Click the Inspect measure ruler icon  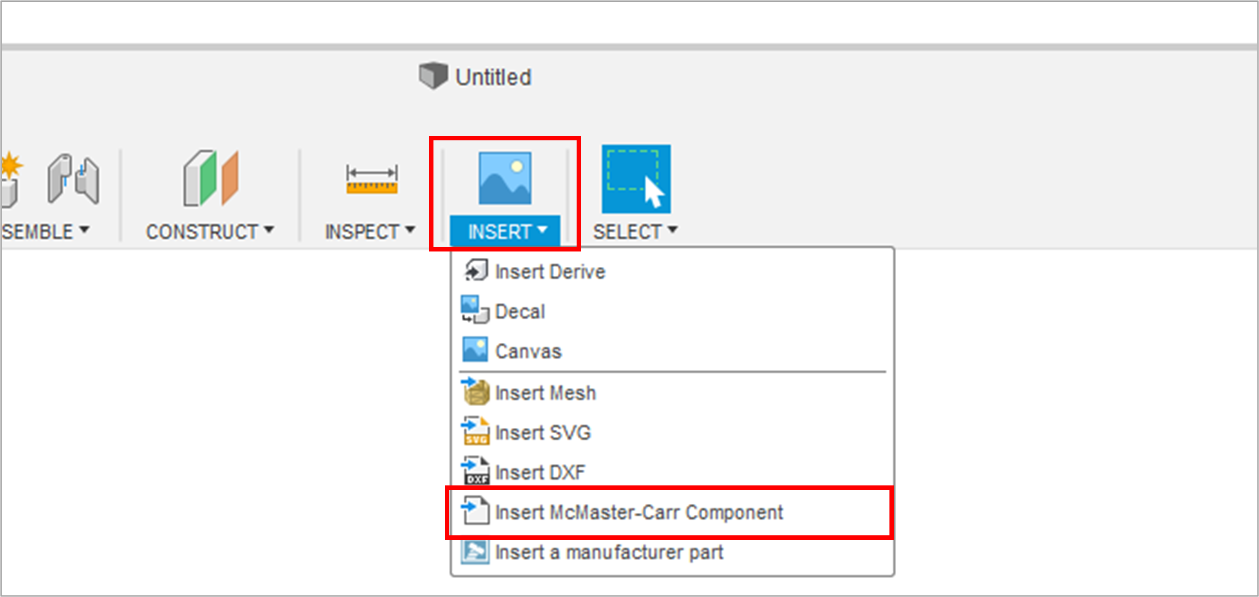(371, 180)
